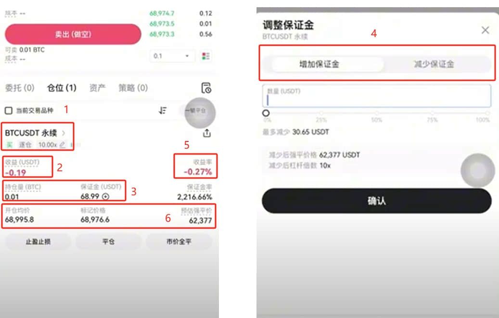This screenshot has height=318, width=499.
Task: Click the sort positions icon
Action: 163,111
